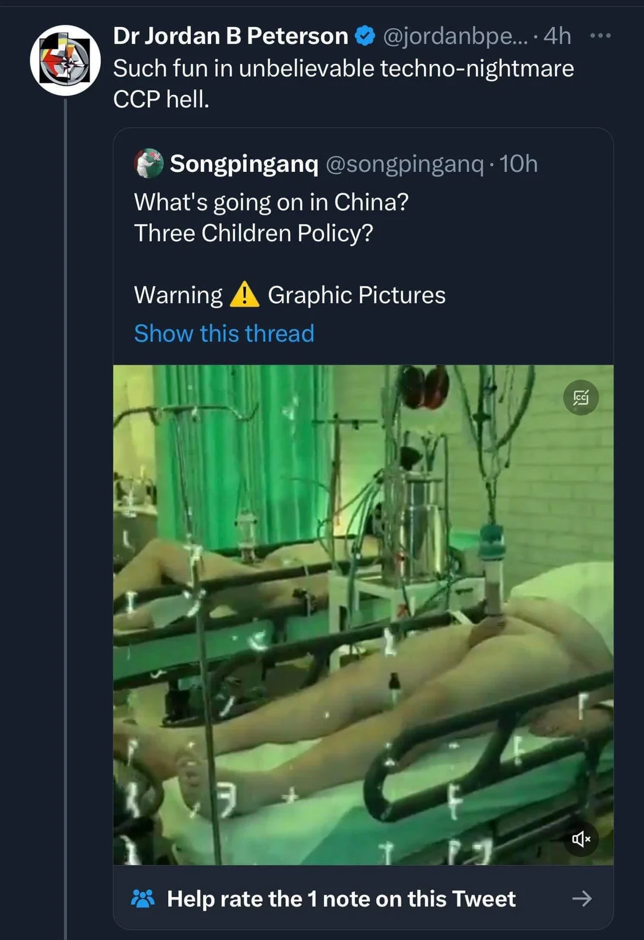
Task: Click the "What's going on in China?" quoted text
Action: pos(271,202)
